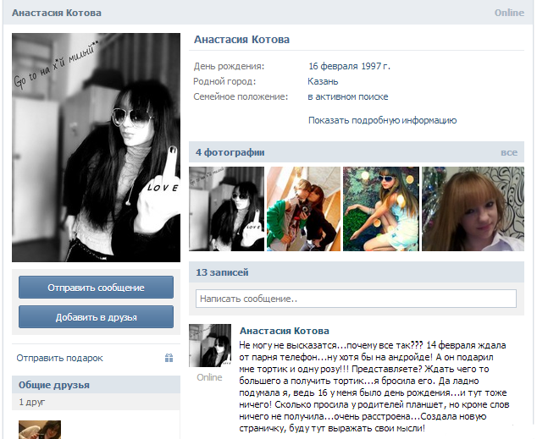Click the Казань hometown link
The height and width of the screenshot is (439, 537).
(323, 81)
